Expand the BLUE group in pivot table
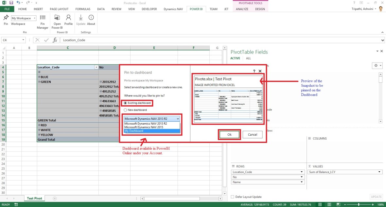 (x=40, y=77)
